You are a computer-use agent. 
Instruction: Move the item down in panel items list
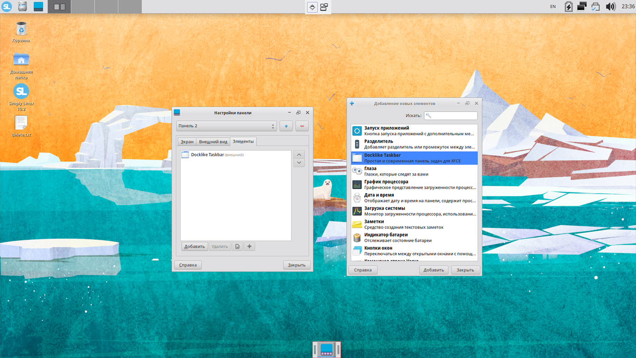click(299, 163)
